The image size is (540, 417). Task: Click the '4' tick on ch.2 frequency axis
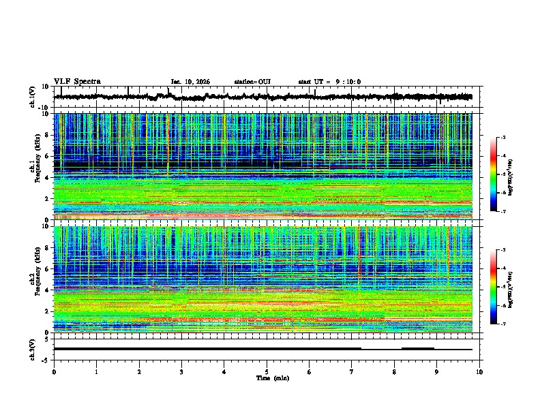[47, 290]
